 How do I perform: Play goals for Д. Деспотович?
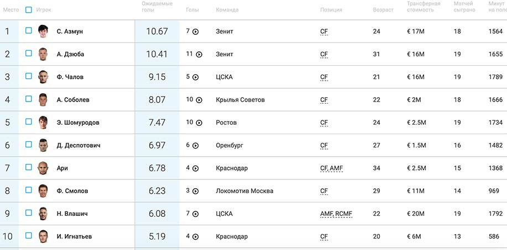(195, 146)
